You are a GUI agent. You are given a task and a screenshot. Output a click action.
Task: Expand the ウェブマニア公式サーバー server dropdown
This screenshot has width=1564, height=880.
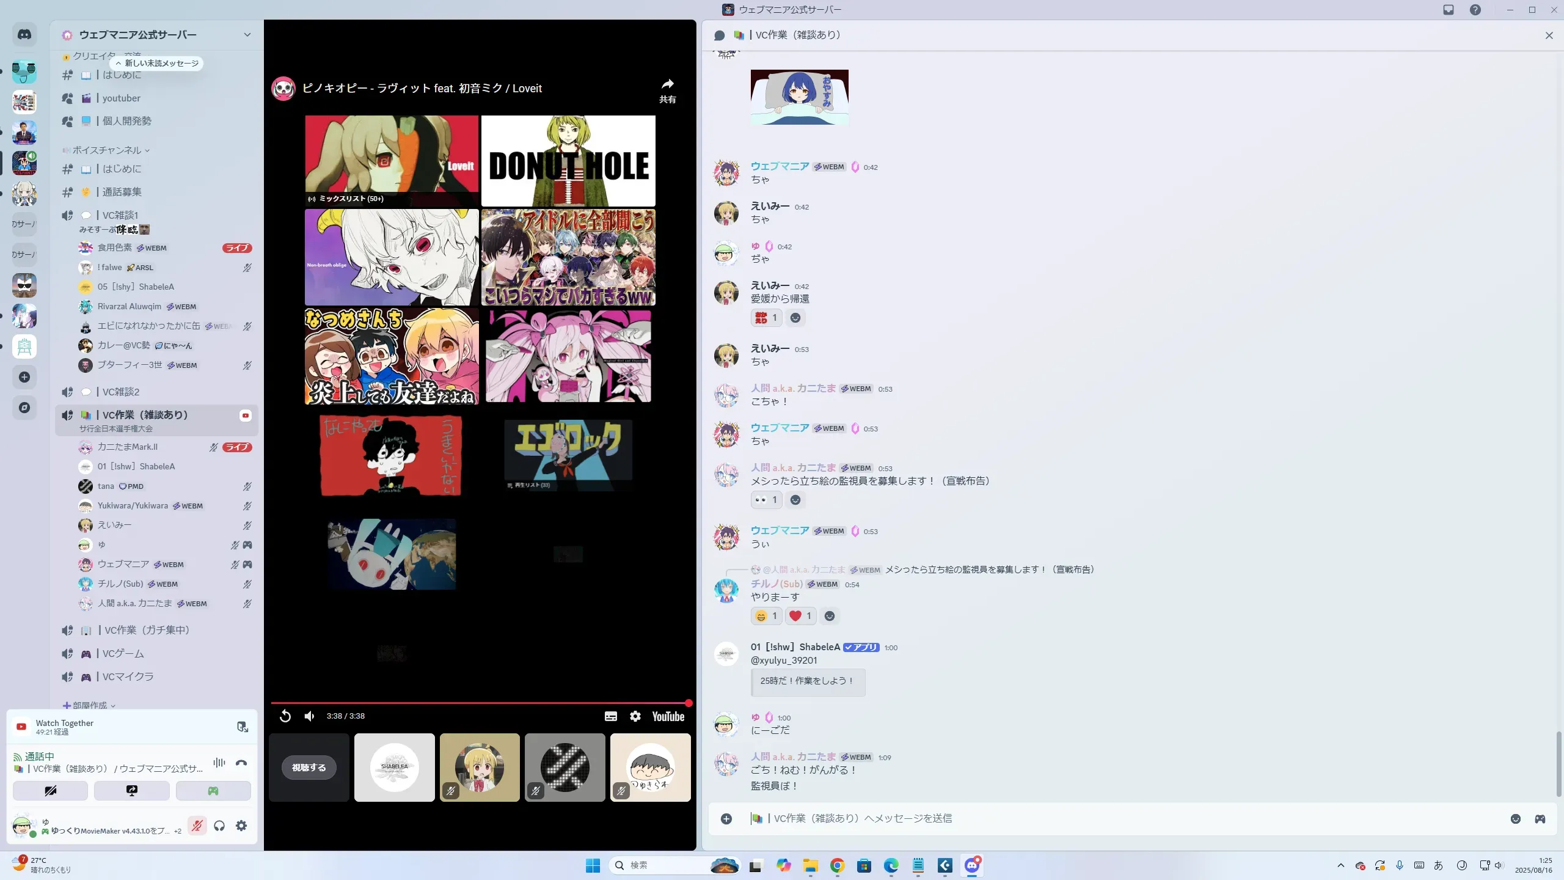click(x=247, y=35)
